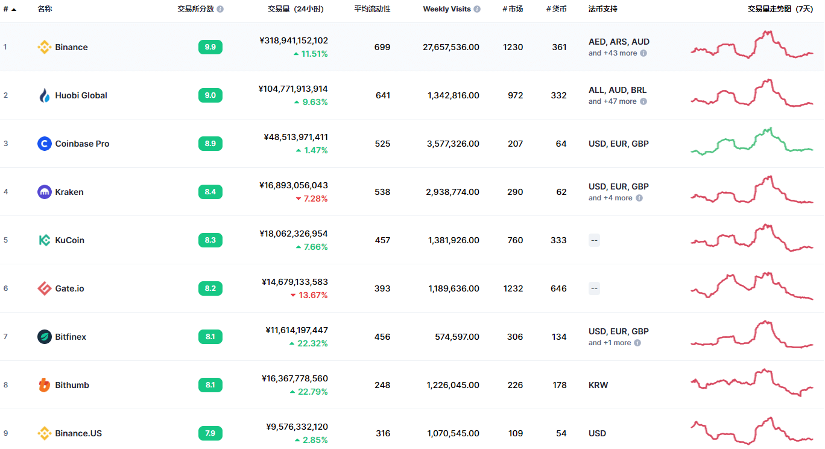Sort by # 货币 column header
The width and height of the screenshot is (825, 449).
(557, 9)
